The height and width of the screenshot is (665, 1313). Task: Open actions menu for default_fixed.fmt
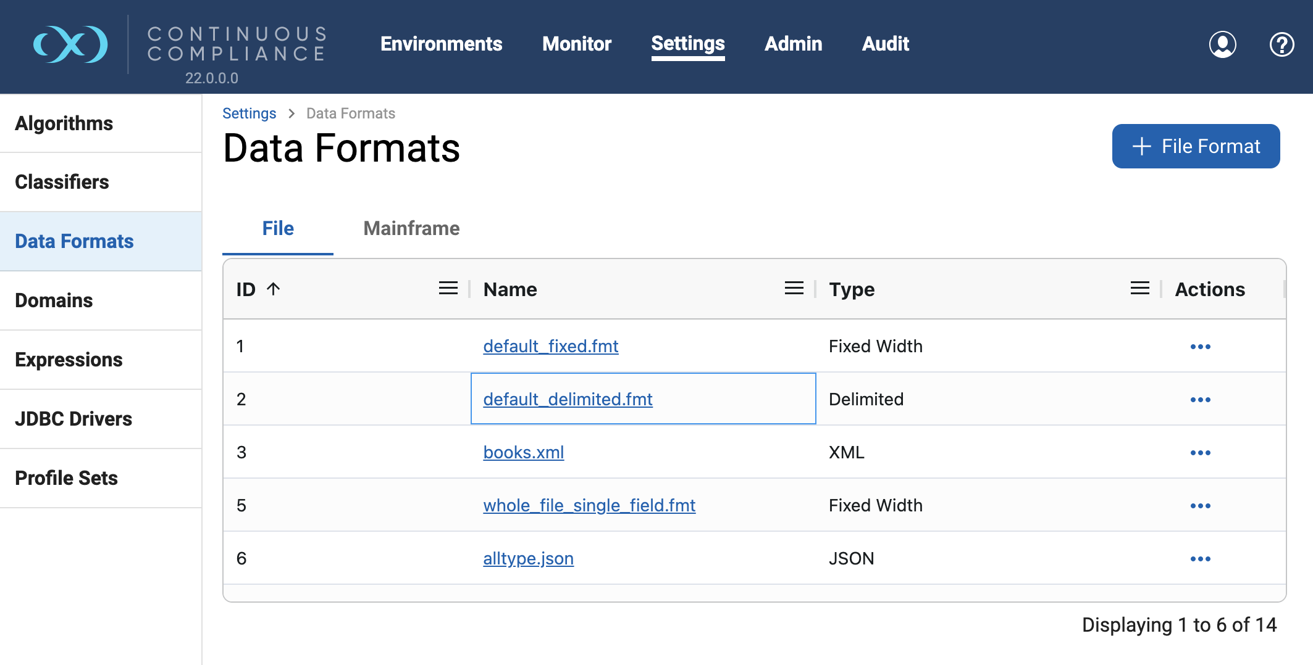coord(1200,347)
